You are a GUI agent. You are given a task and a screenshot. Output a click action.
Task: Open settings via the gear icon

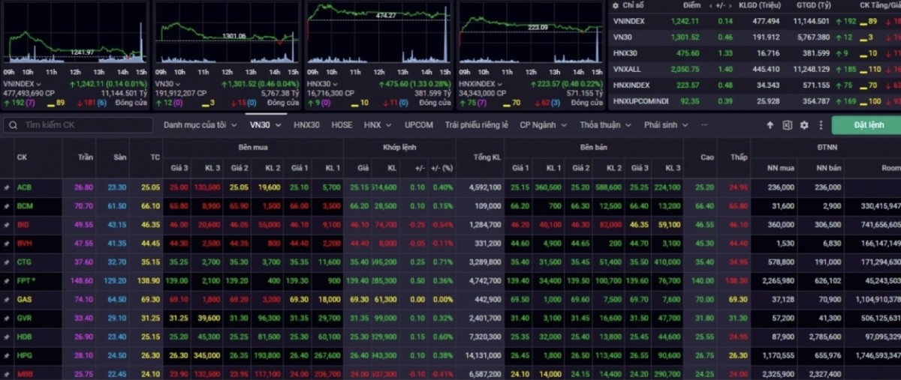(x=804, y=125)
